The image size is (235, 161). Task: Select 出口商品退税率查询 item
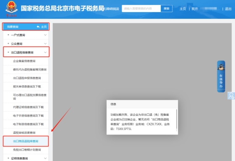[x=26, y=141]
